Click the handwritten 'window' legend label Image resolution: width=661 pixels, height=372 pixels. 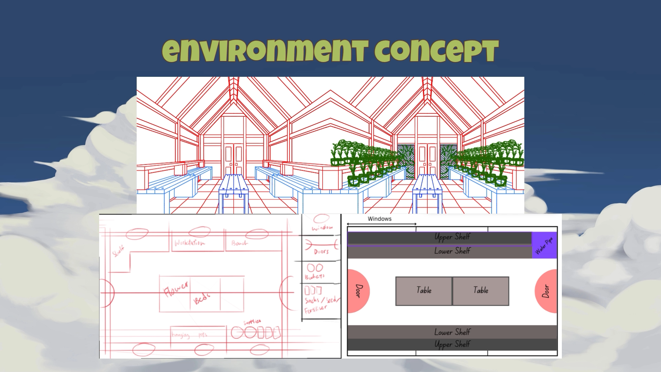coord(322,228)
